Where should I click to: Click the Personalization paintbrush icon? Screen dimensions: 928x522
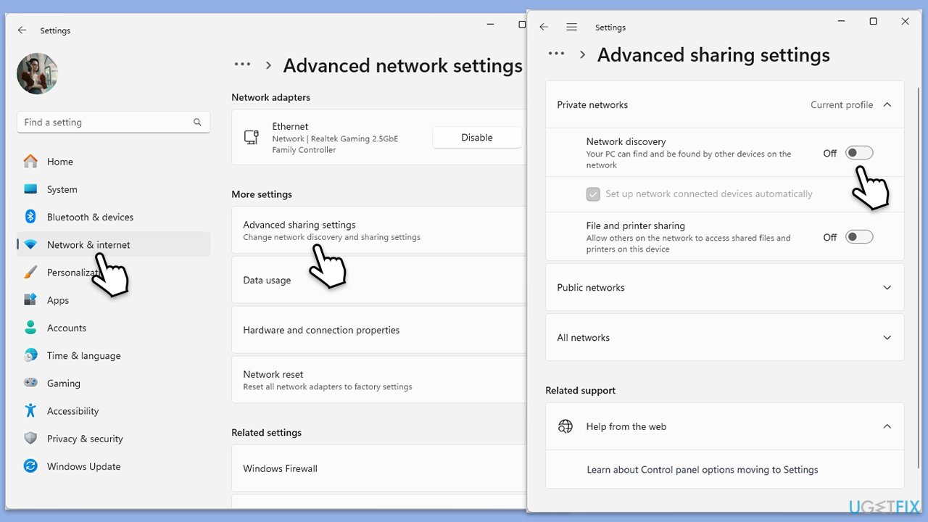point(30,273)
